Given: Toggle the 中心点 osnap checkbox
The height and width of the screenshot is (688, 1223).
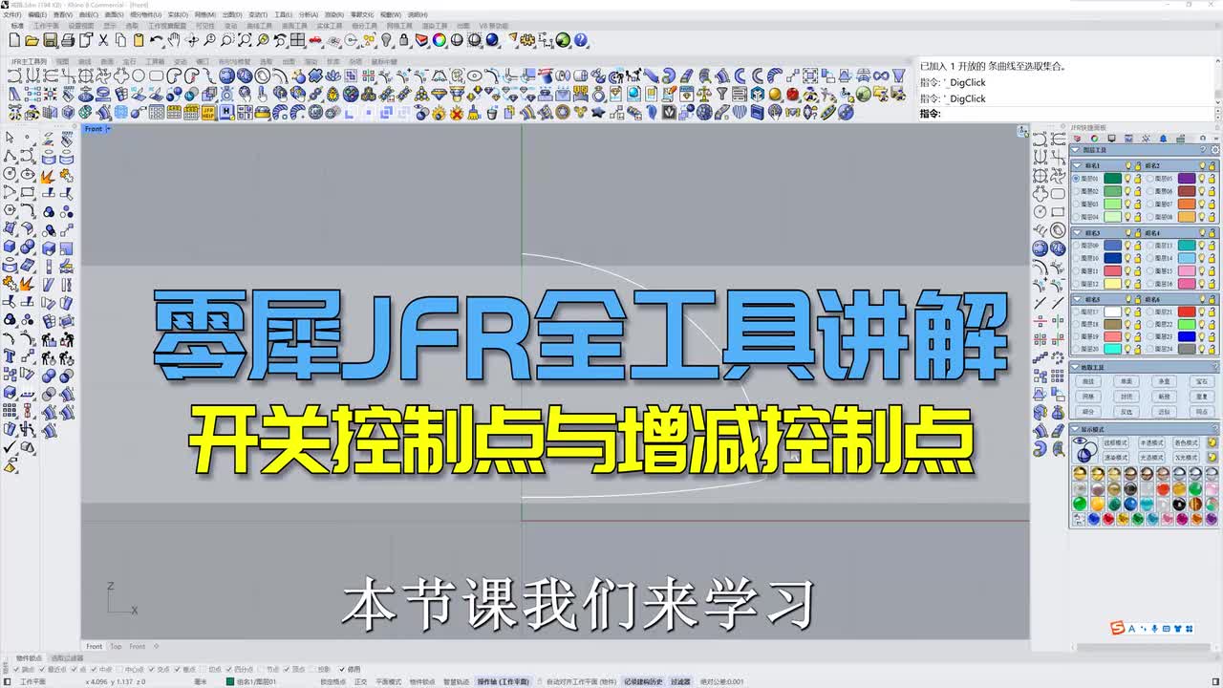Looking at the screenshot, I should (x=120, y=669).
